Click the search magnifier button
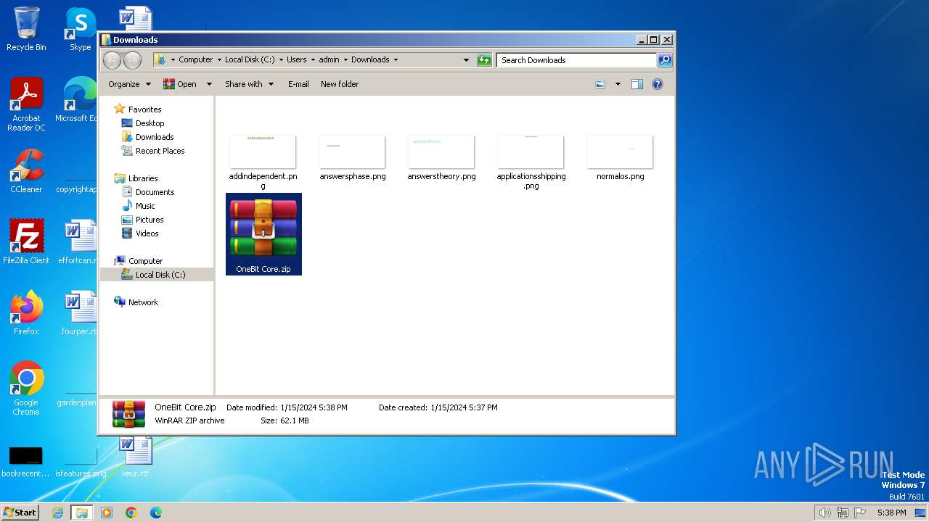 click(x=665, y=60)
